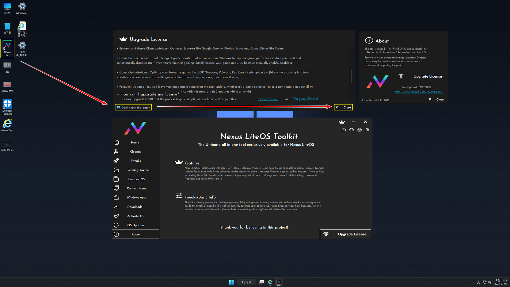Click the Activate OS checkmark icon
The image size is (510, 287).
pyautogui.click(x=116, y=216)
